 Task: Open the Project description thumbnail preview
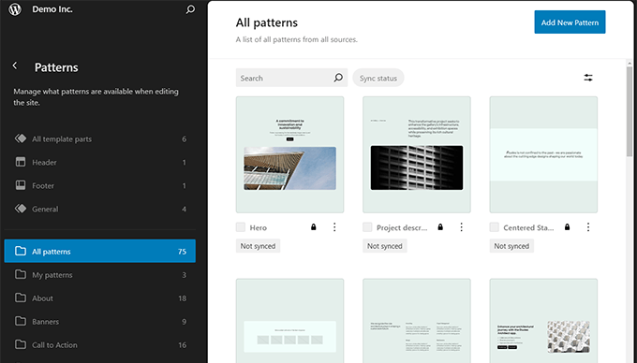(x=417, y=154)
